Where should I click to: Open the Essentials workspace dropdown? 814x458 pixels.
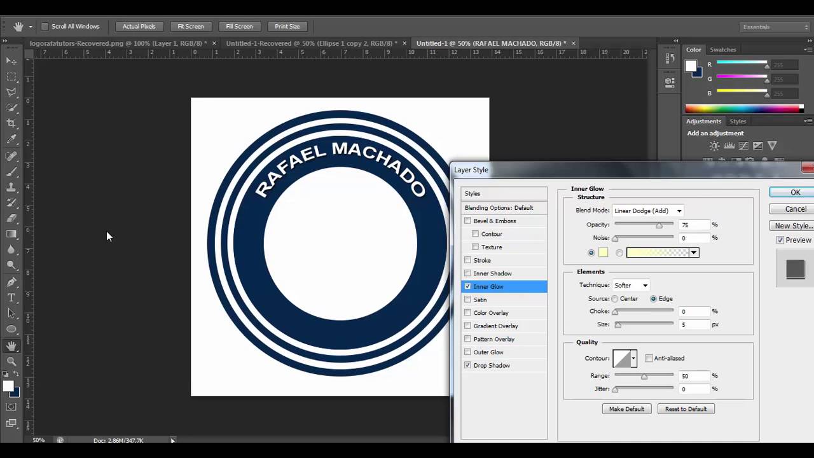point(775,27)
